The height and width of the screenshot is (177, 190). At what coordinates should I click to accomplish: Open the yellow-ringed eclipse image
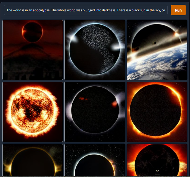tap(33, 160)
